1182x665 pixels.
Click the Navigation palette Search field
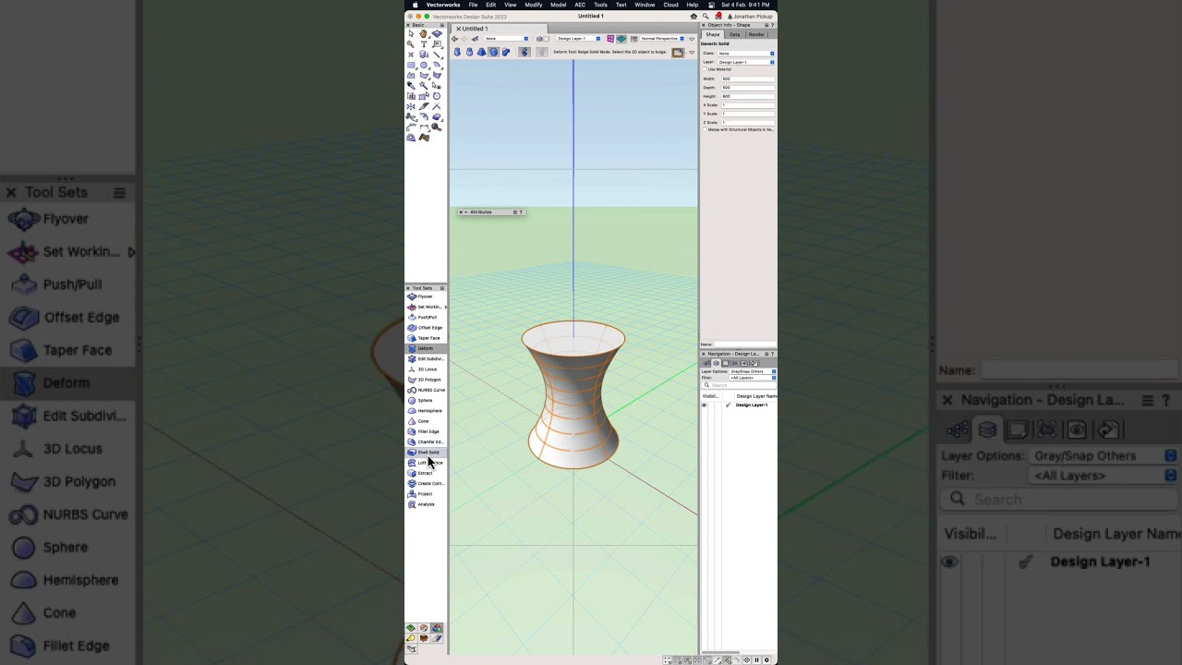click(x=739, y=385)
